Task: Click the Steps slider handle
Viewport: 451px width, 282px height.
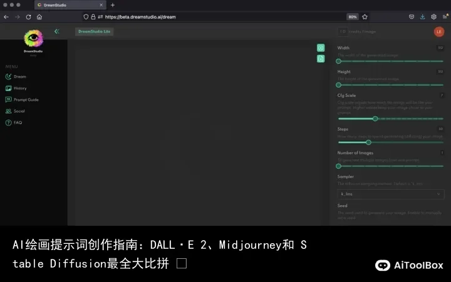Action: pyautogui.click(x=368, y=143)
